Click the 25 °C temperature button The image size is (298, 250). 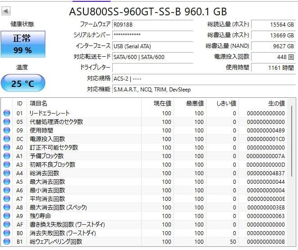[x=23, y=83]
